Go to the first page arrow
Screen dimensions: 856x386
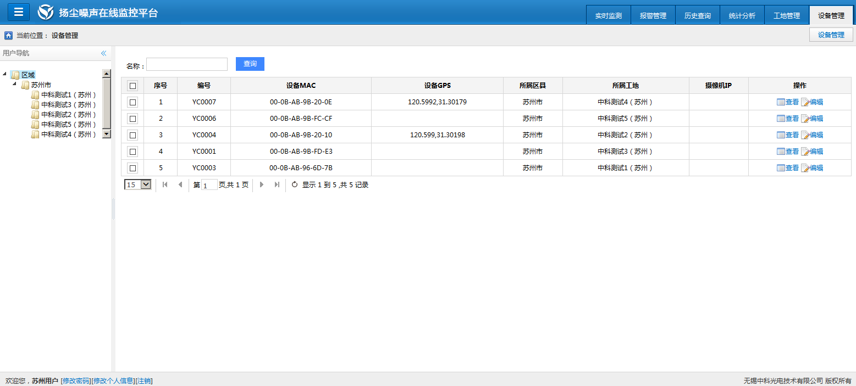(165, 184)
